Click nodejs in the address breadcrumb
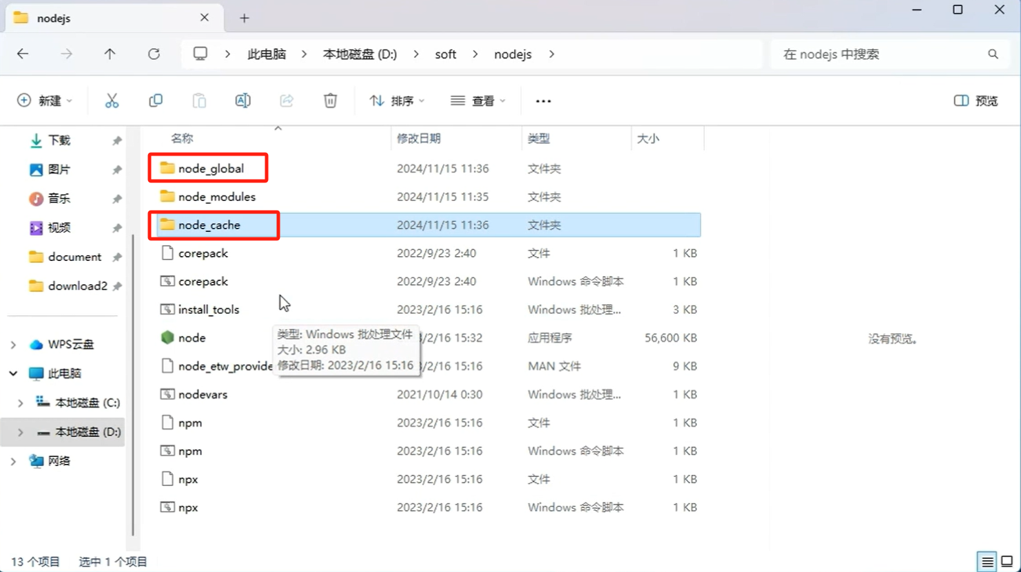The height and width of the screenshot is (572, 1021). (x=513, y=54)
